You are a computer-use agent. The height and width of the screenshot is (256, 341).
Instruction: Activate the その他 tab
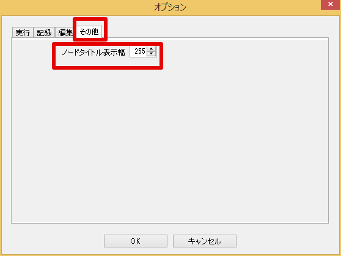pyautogui.click(x=89, y=32)
